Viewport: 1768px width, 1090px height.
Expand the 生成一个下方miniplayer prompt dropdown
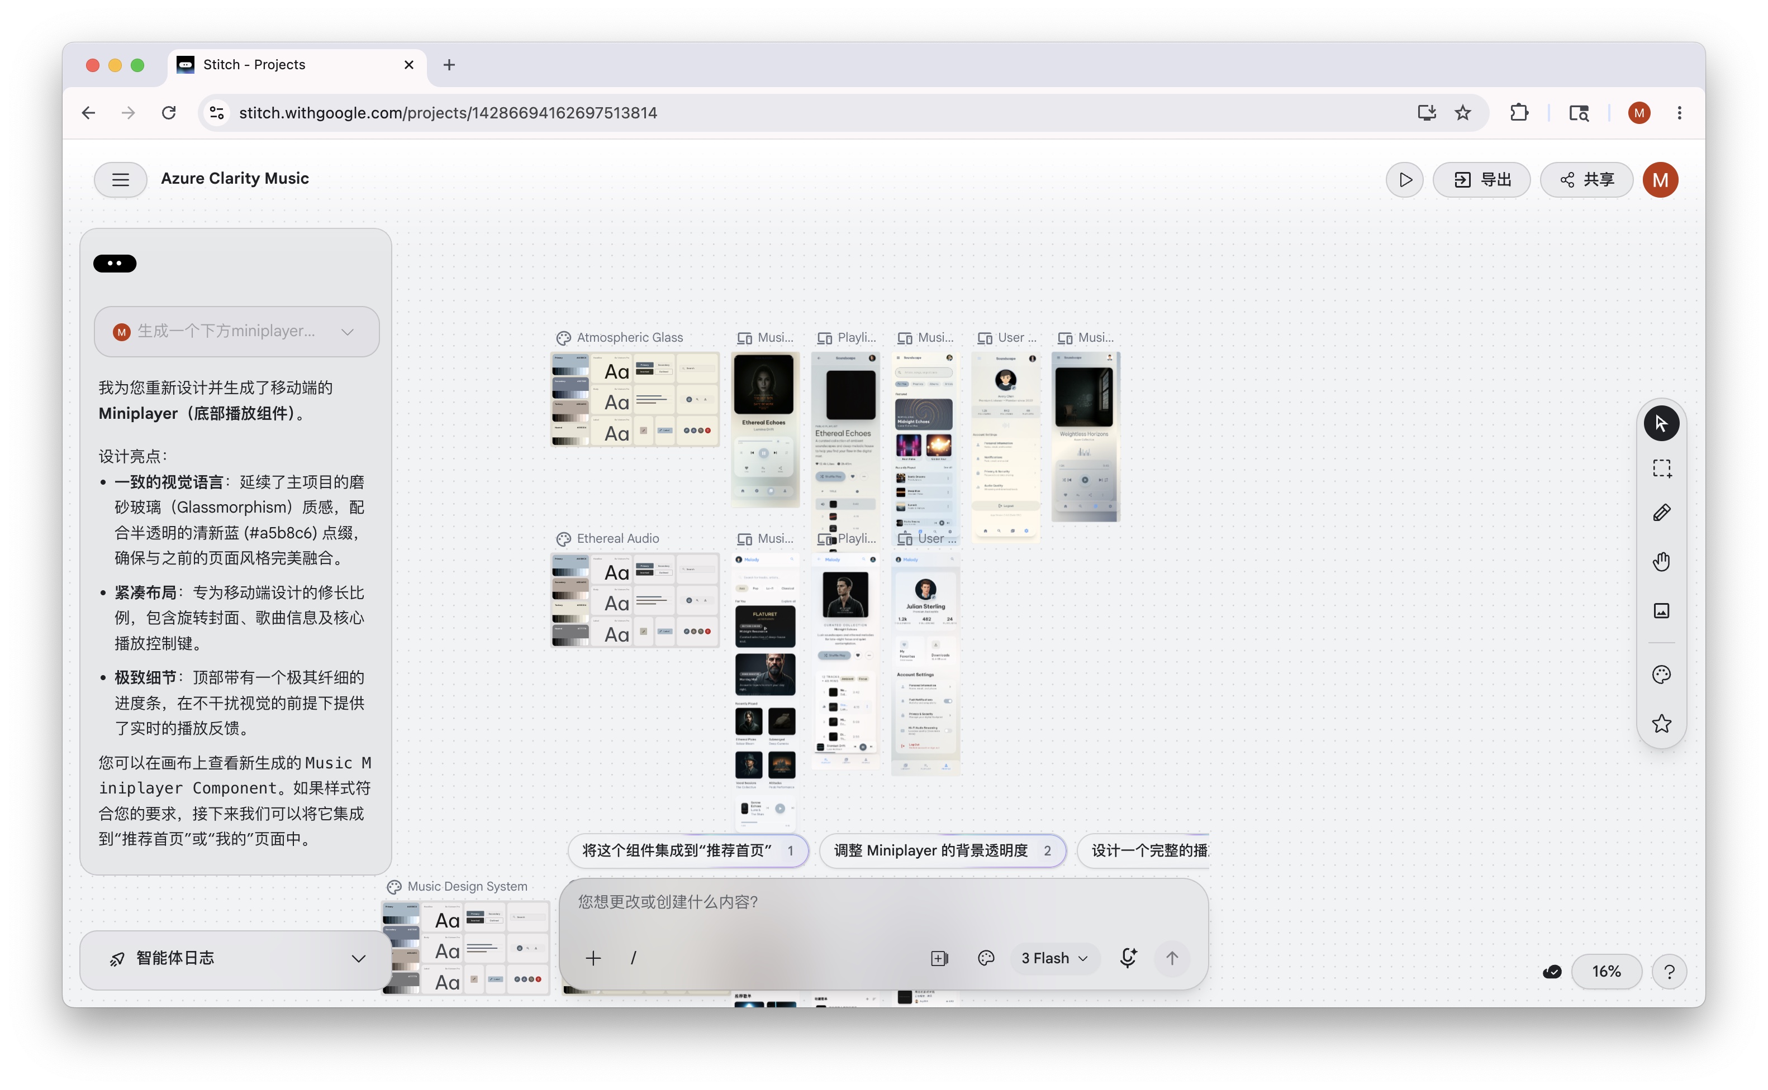[x=236, y=331]
